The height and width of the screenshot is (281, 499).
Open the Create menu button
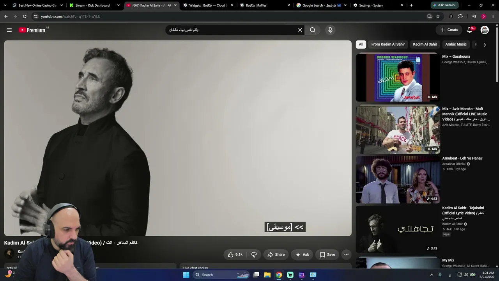click(449, 30)
